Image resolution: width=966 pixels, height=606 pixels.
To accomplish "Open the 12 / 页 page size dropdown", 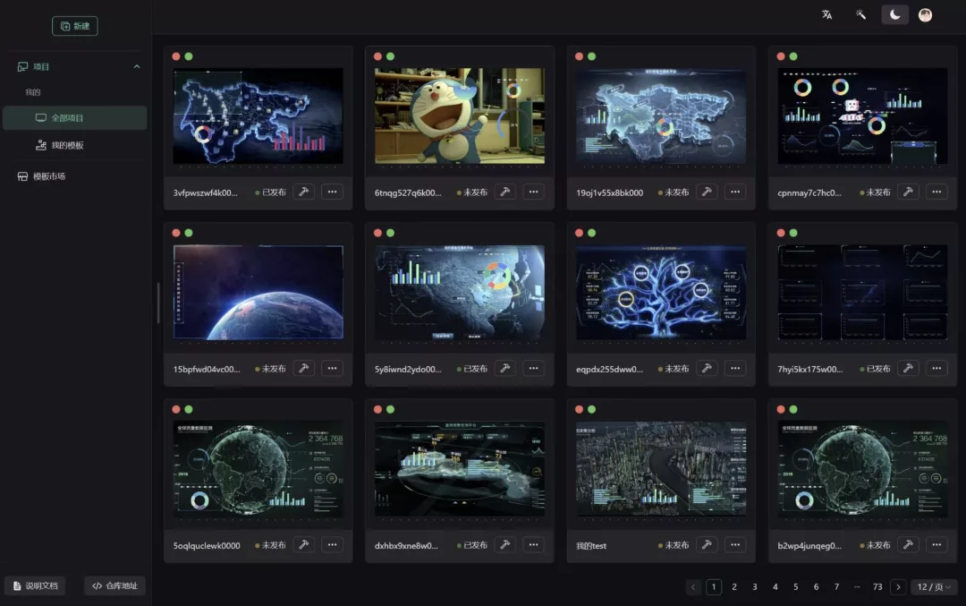I will pyautogui.click(x=934, y=587).
